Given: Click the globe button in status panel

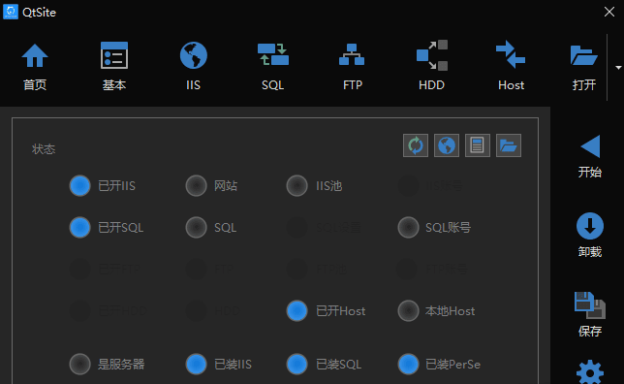Looking at the screenshot, I should point(447,145).
